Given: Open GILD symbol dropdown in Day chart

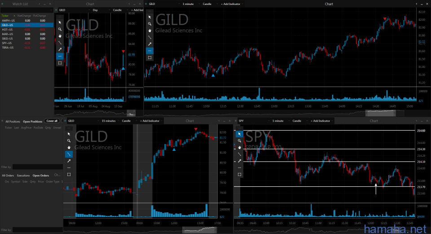Looking at the screenshot, I should (74, 10).
